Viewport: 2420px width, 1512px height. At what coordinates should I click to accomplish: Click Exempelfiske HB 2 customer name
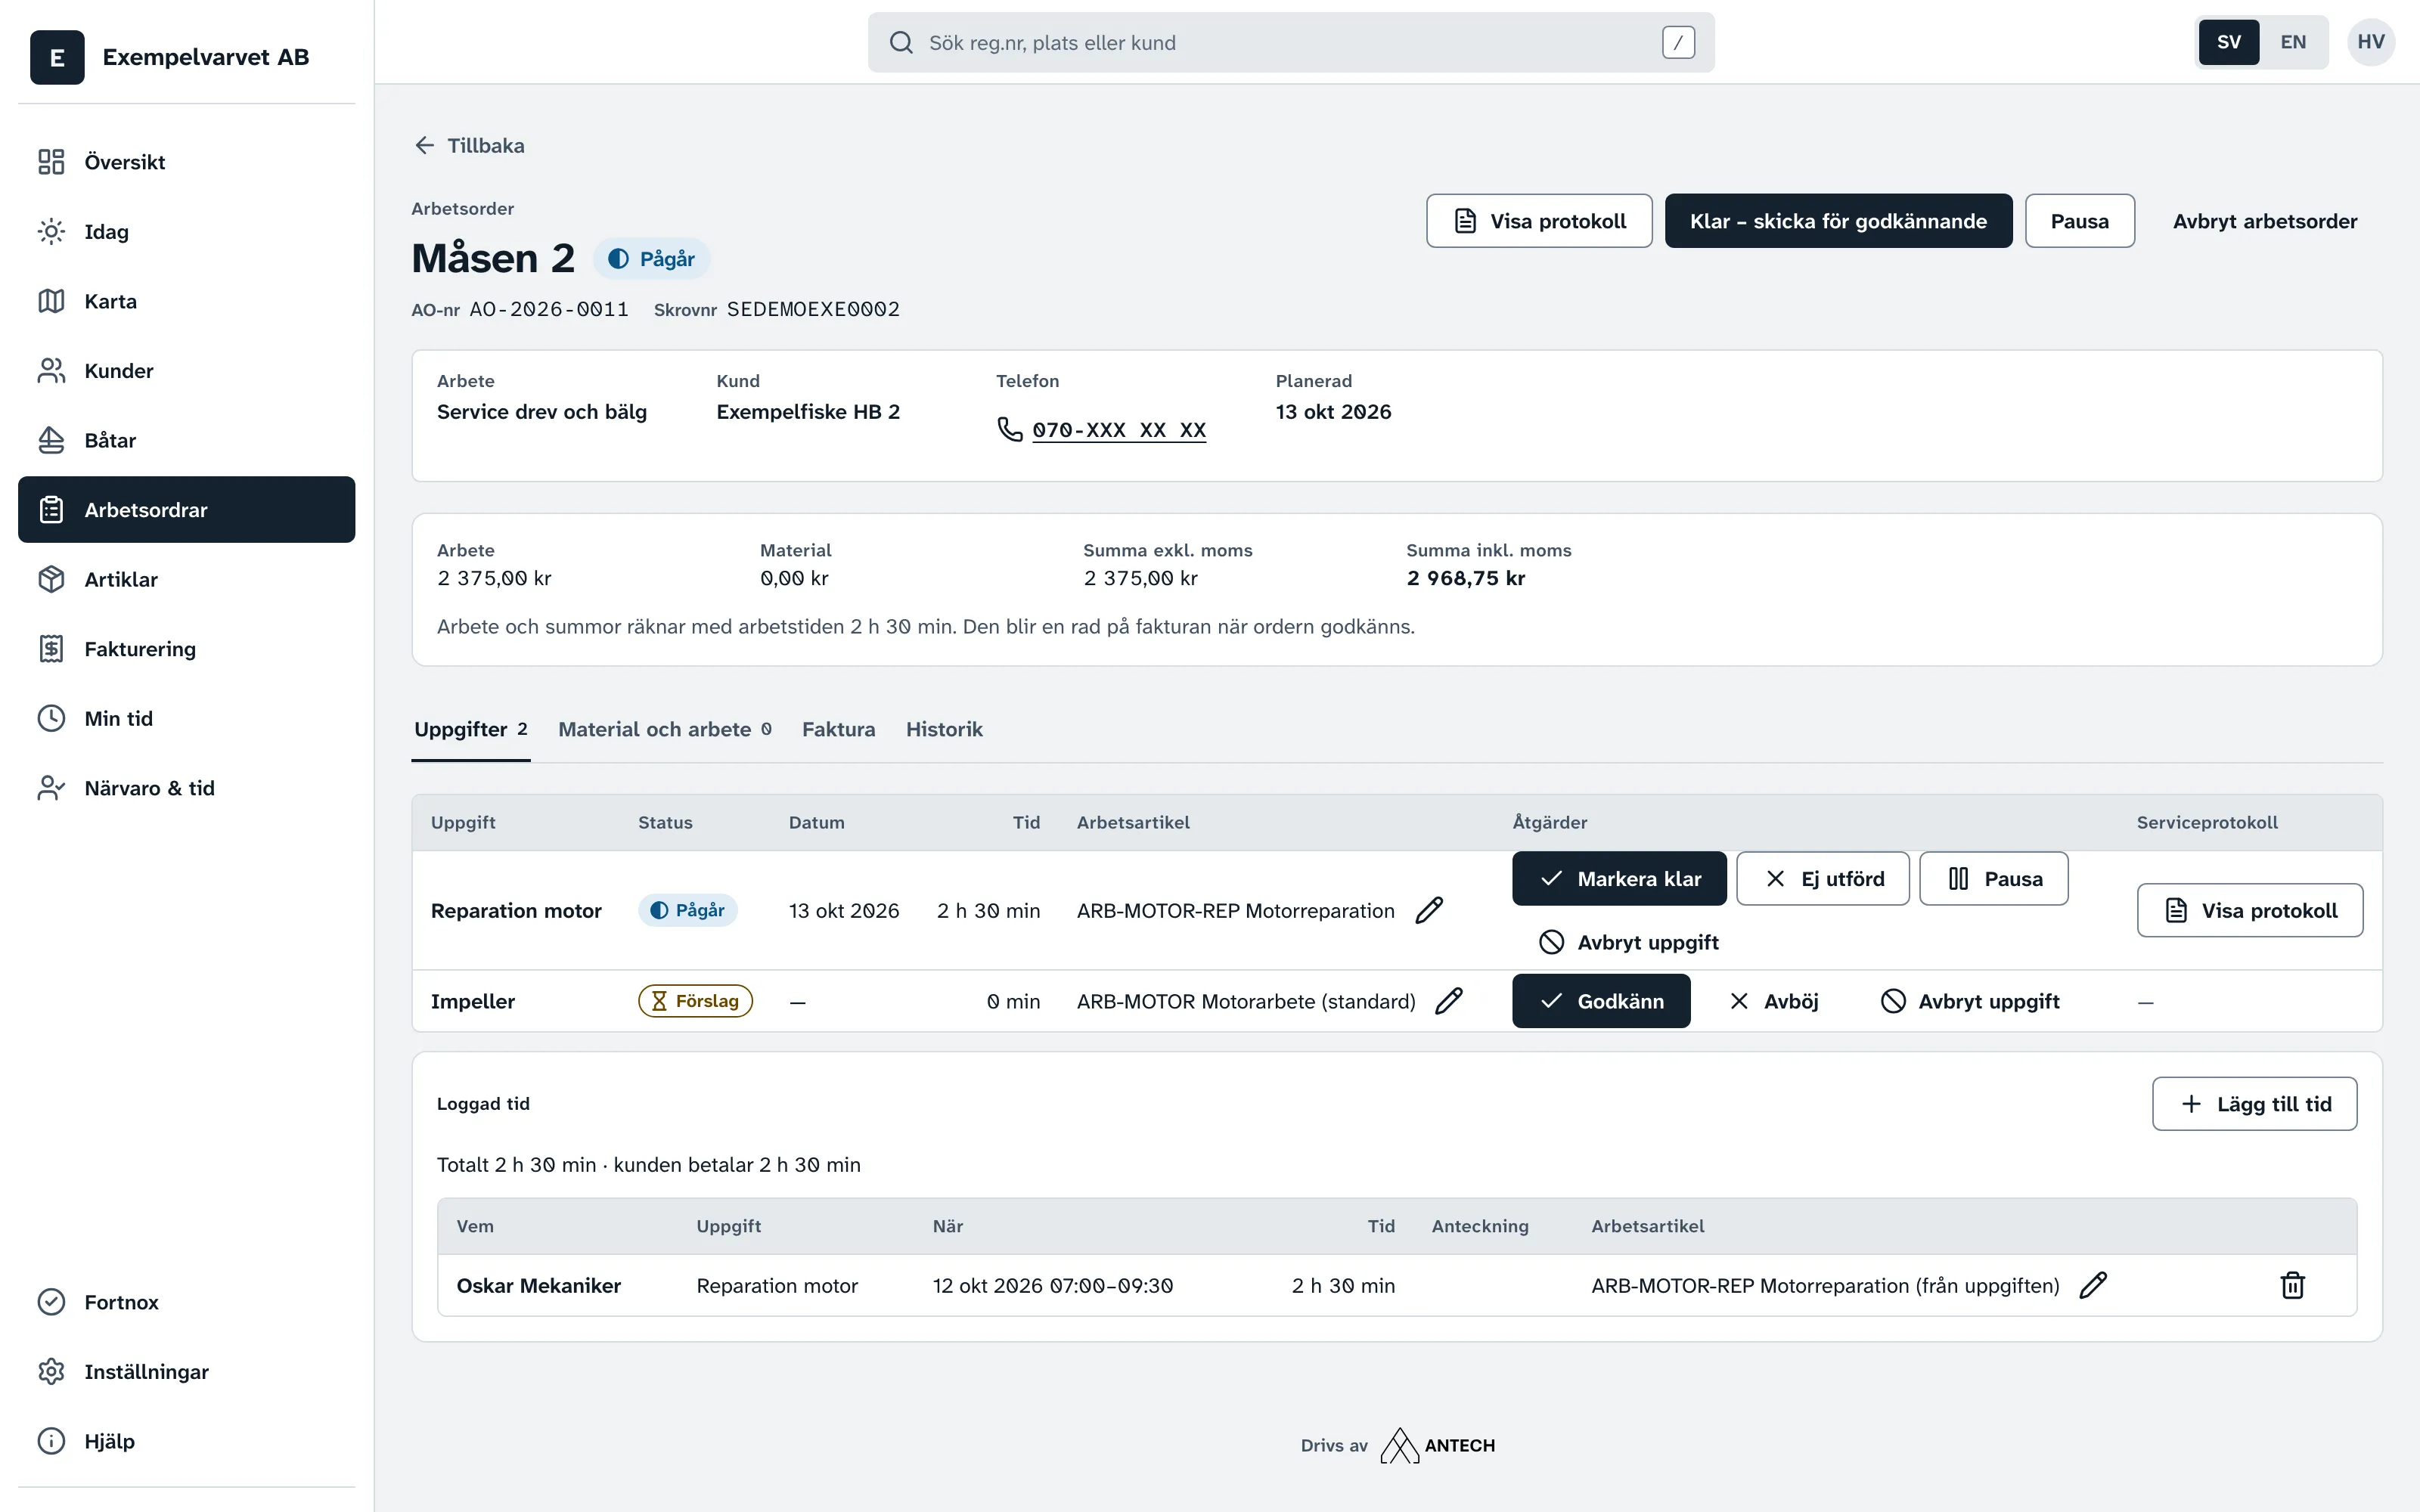pyautogui.click(x=808, y=412)
